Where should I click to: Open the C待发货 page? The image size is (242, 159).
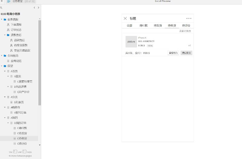pyautogui.click(x=22, y=133)
